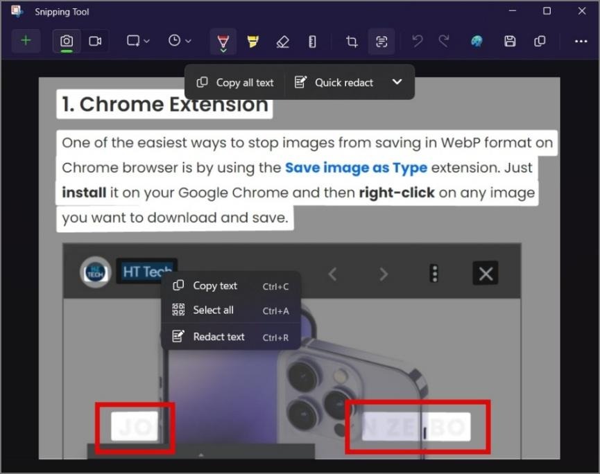This screenshot has width=600, height=474.
Task: Select the eraser tool
Action: 282,42
